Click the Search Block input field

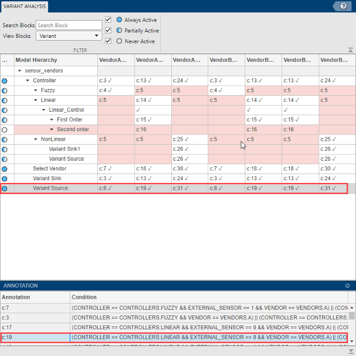69,25
